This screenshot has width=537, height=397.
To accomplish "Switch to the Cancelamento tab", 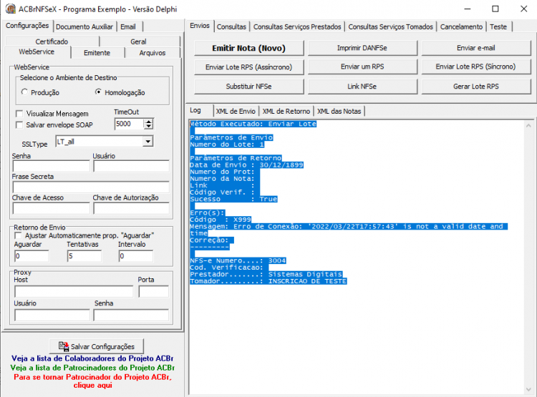I will [x=461, y=26].
